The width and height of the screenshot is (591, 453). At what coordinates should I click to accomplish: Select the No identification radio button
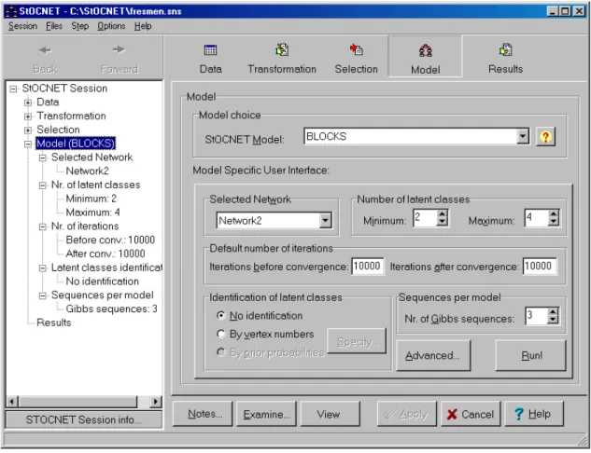pos(221,315)
